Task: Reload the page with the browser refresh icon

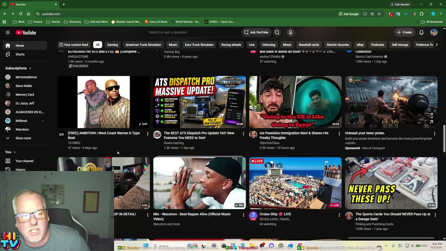Action: click(21, 14)
